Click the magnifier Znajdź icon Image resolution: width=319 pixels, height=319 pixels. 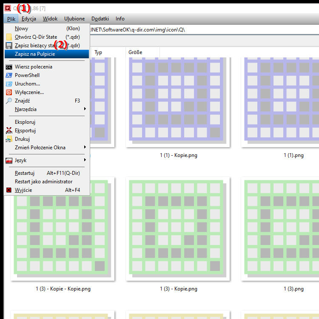point(9,101)
